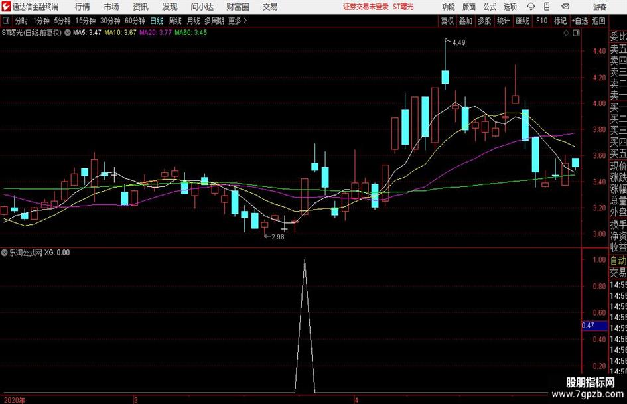Screen dimensions: 627x404
Task: Switch to the 分时 view
Action: (x=22, y=21)
